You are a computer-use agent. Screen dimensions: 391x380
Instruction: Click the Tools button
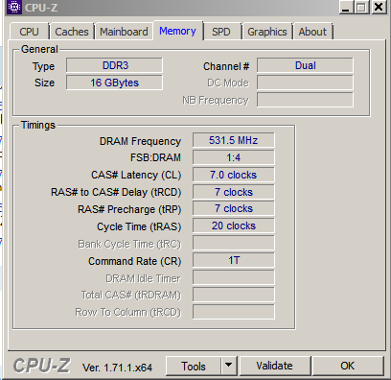point(194,366)
